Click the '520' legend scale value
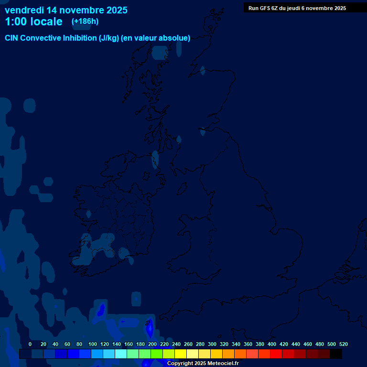 tap(343, 344)
